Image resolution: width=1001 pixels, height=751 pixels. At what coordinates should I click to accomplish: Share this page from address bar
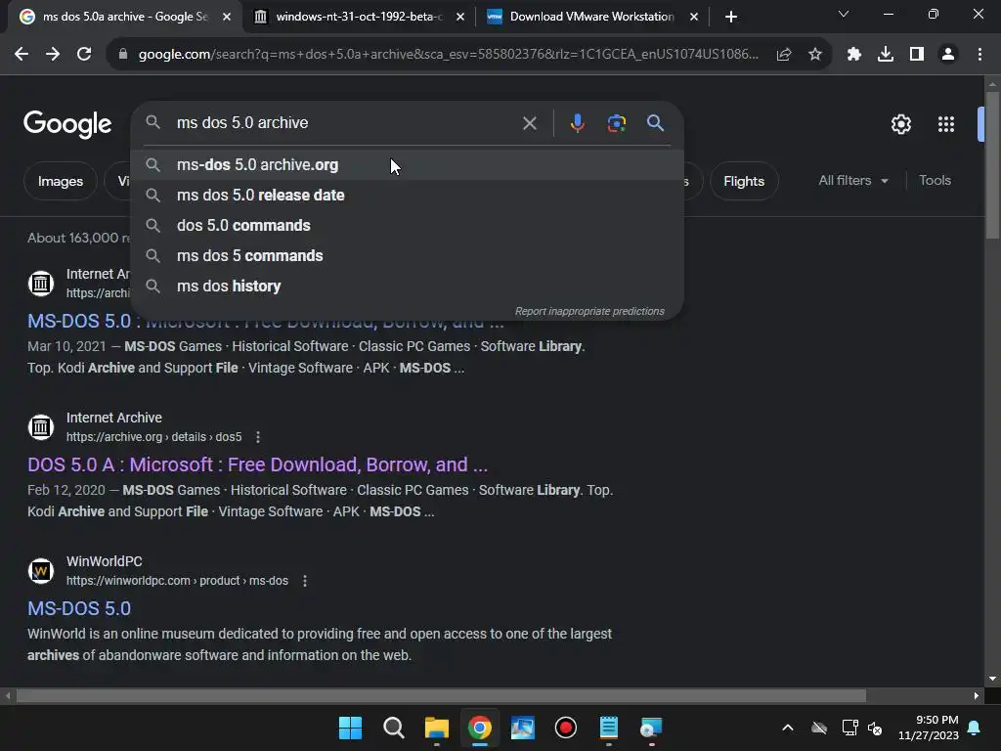[x=784, y=55]
